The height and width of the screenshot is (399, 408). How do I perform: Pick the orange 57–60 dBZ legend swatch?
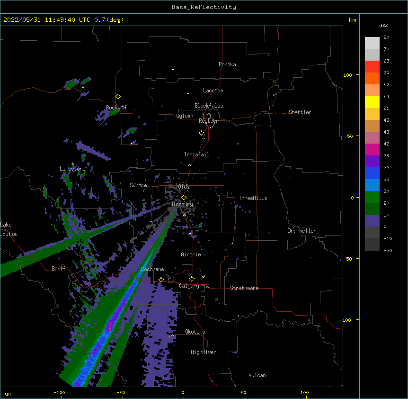[x=372, y=78]
